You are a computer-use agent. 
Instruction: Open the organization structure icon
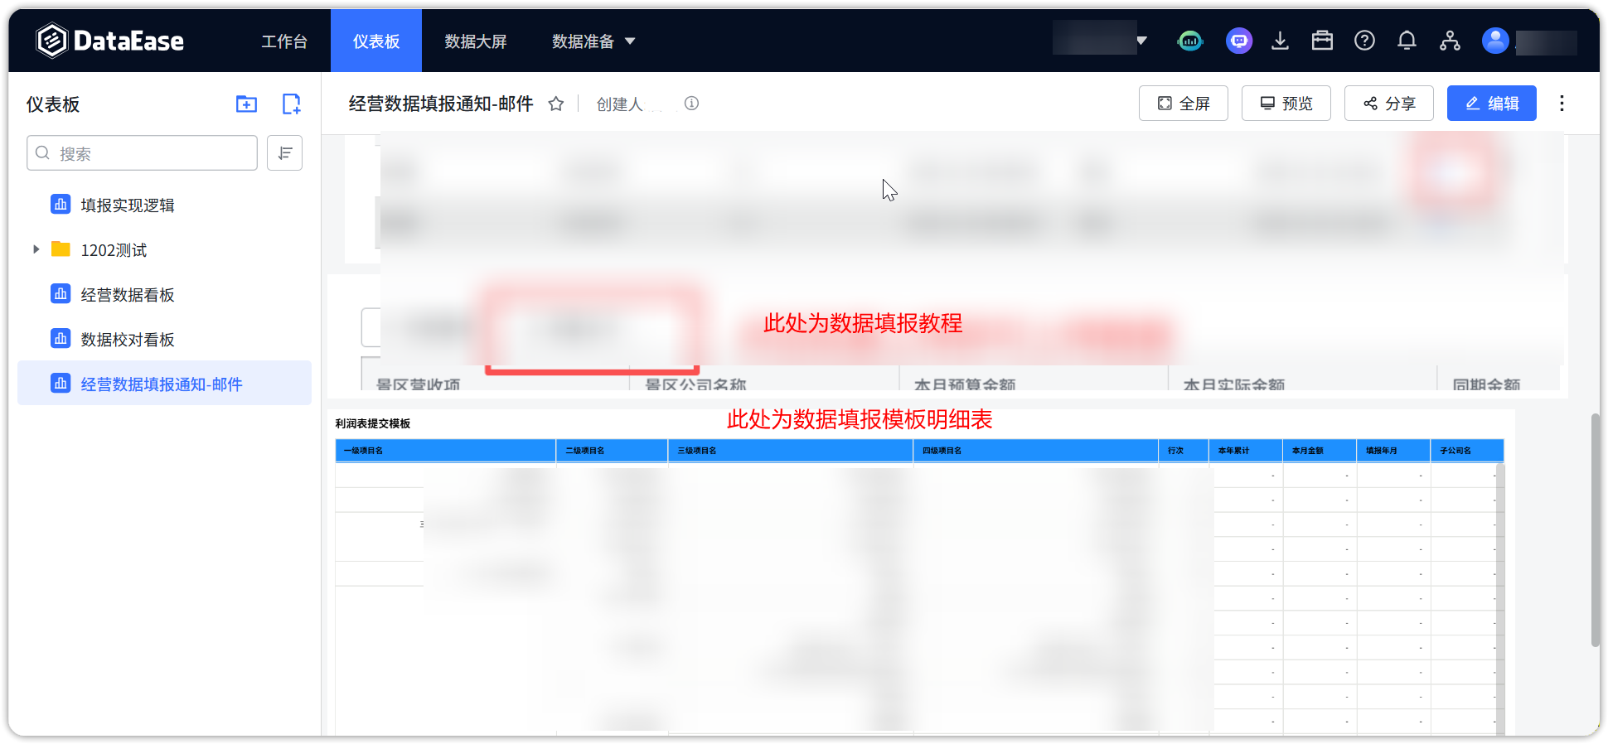1450,41
